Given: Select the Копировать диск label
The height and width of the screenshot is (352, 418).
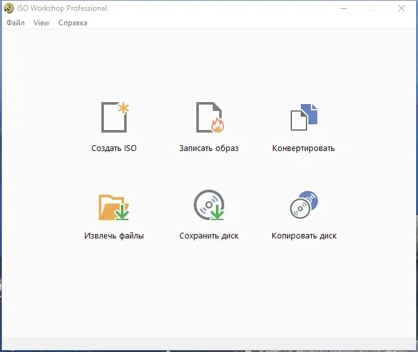Looking at the screenshot, I should pyautogui.click(x=304, y=236).
